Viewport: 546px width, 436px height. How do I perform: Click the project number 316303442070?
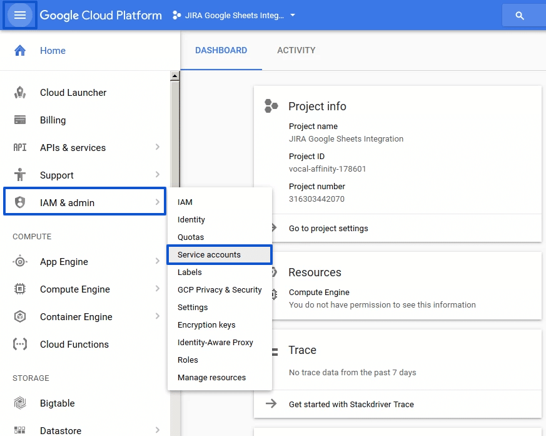click(x=316, y=199)
